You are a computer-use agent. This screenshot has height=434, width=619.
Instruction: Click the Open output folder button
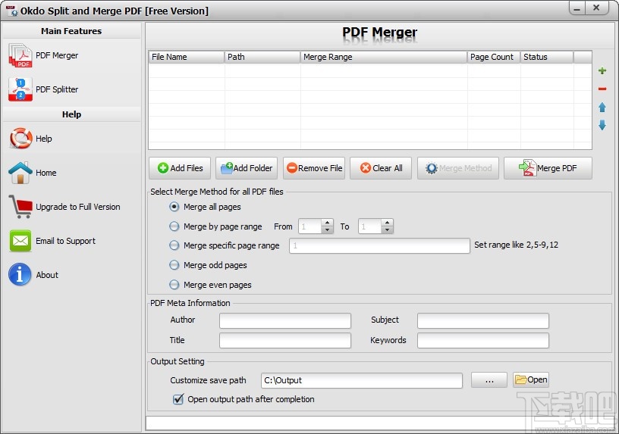click(x=531, y=379)
